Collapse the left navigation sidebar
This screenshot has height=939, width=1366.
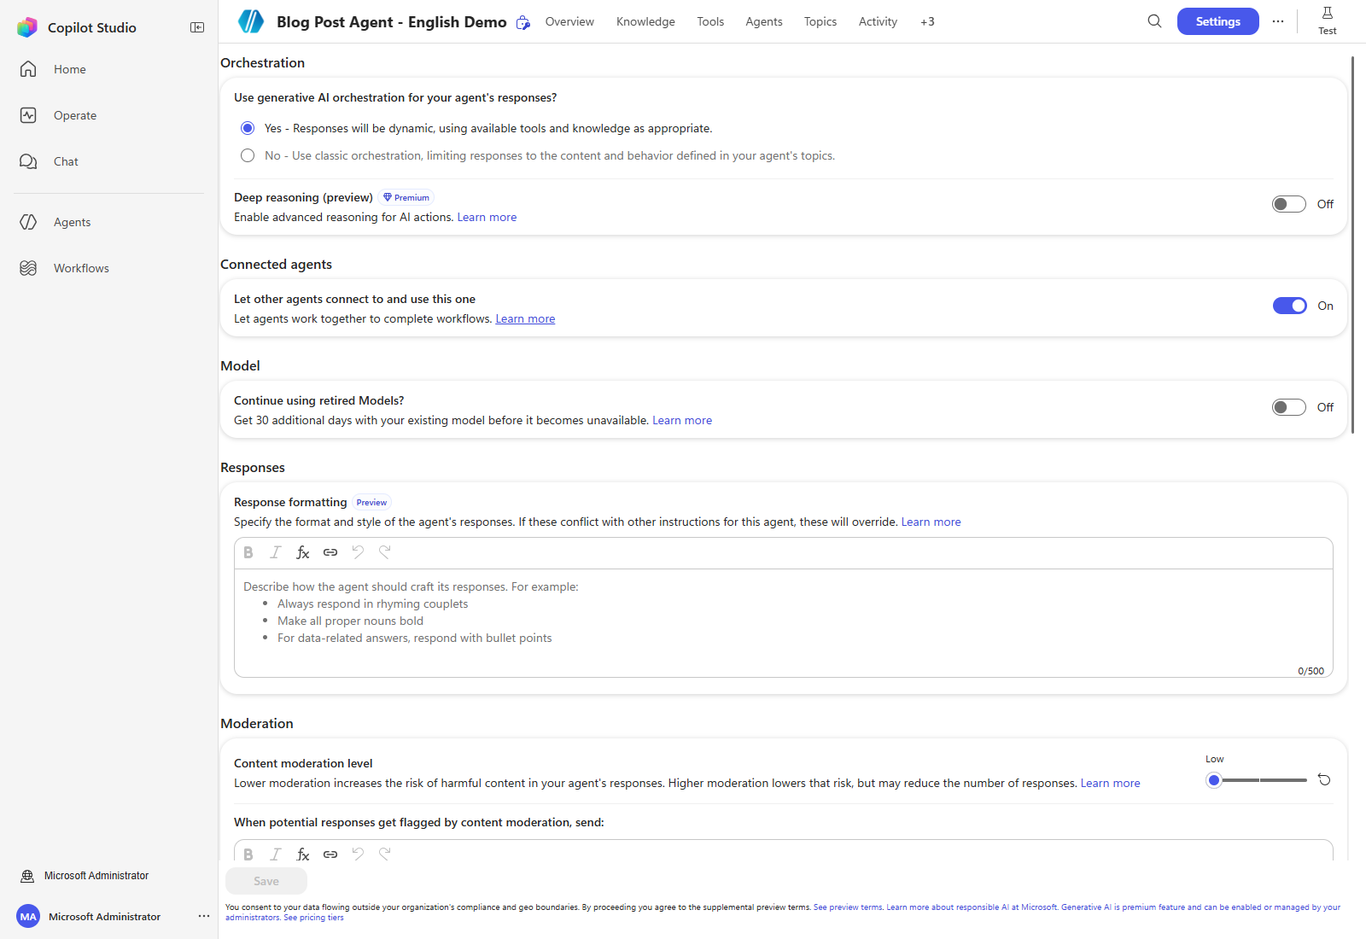click(197, 27)
